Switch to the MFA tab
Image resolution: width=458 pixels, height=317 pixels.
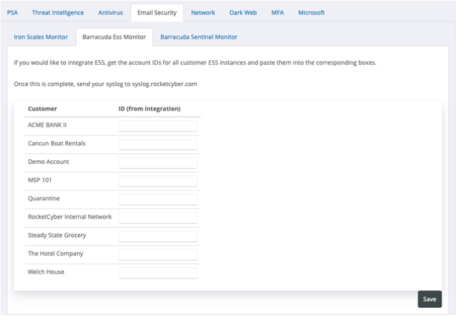click(x=277, y=13)
